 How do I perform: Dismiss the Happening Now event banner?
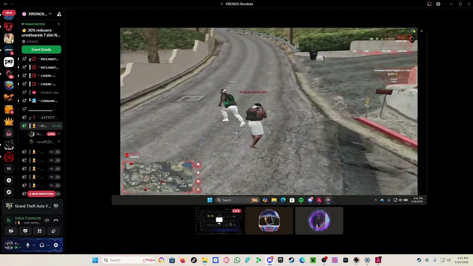point(58,24)
